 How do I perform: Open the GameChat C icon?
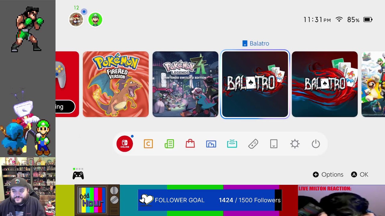click(148, 144)
